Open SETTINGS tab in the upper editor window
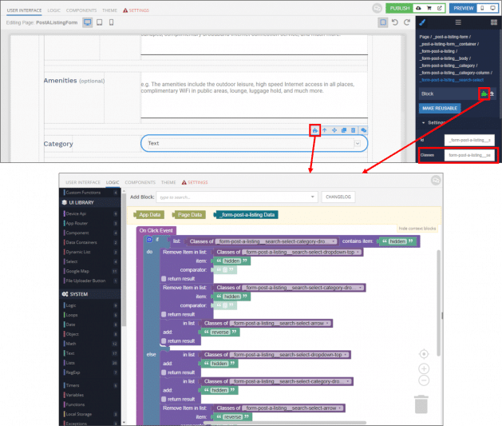This screenshot has width=502, height=426. pos(136,10)
